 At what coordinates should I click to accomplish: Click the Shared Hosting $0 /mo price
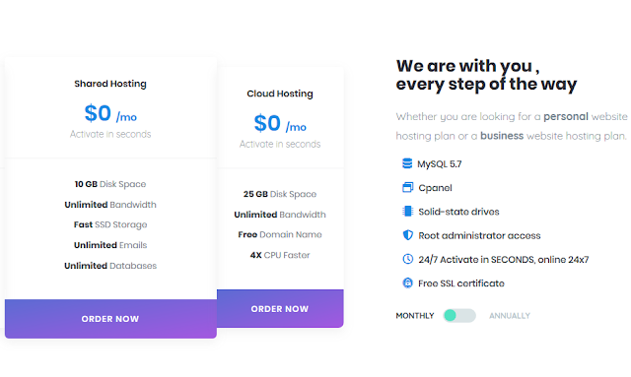[x=110, y=113]
